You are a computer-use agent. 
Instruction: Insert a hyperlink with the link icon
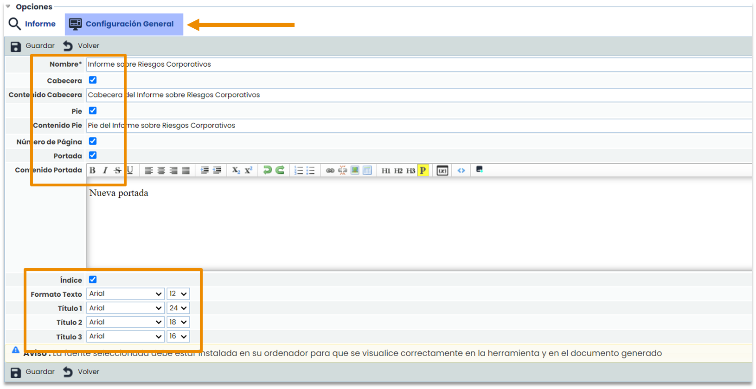pos(330,170)
